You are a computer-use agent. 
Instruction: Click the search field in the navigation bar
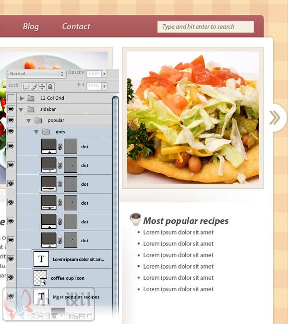[205, 26]
